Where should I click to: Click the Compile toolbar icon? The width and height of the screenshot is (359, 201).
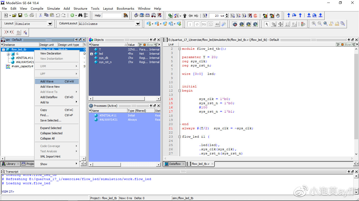pyautogui.click(x=136, y=15)
